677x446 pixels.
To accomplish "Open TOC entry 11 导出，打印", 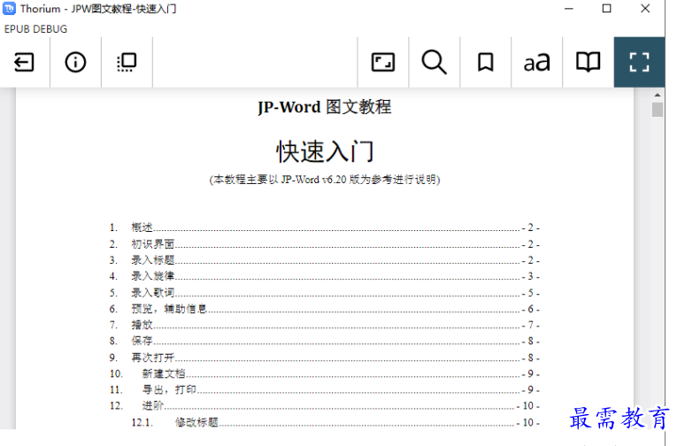I will pyautogui.click(x=324, y=389).
